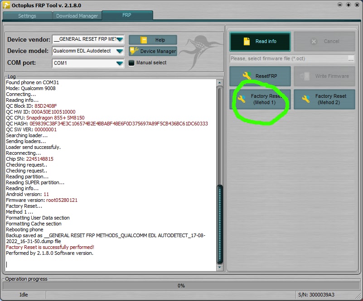
Task: Click the ResetFRP button label
Action: coord(266,76)
